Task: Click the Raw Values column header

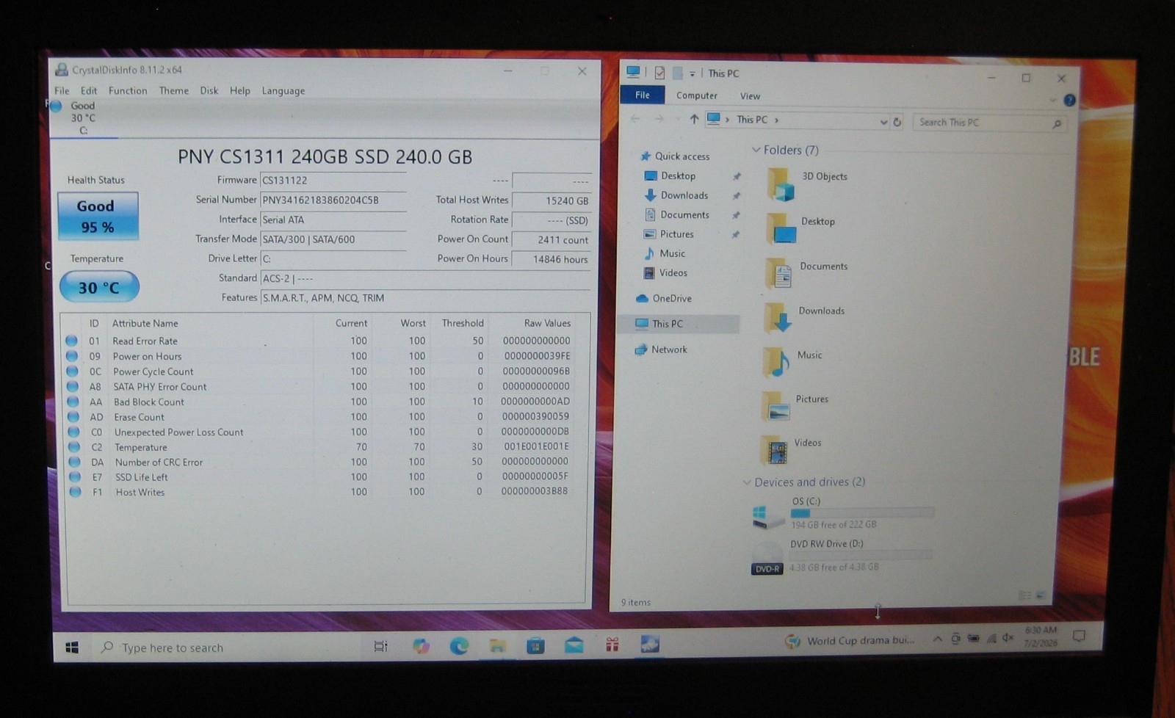Action: 547,323
